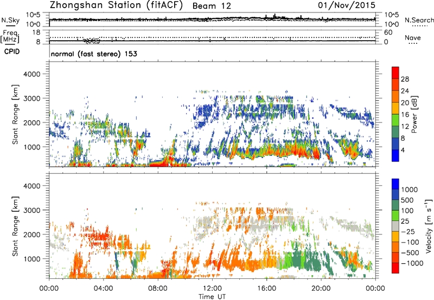Click the '4000' tick on the power panel

tap(31, 74)
